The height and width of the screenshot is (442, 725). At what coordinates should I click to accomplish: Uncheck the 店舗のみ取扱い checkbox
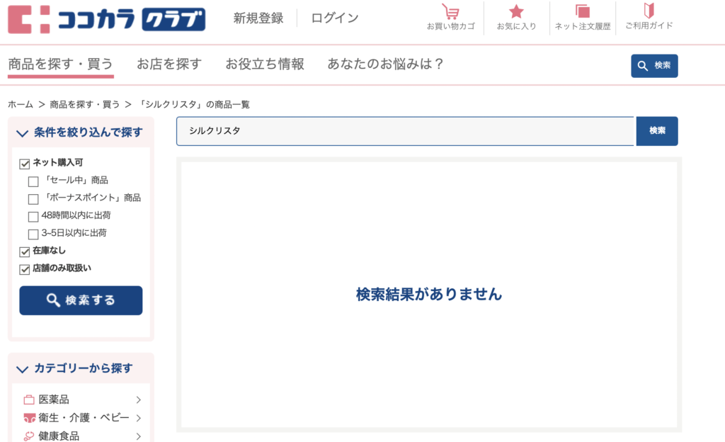click(25, 269)
